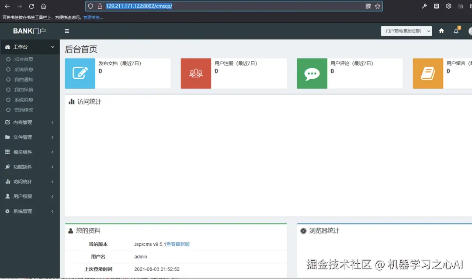Screen dimensions: 472x279
Task: Click the BANK门户 logo
Action: tap(29, 31)
